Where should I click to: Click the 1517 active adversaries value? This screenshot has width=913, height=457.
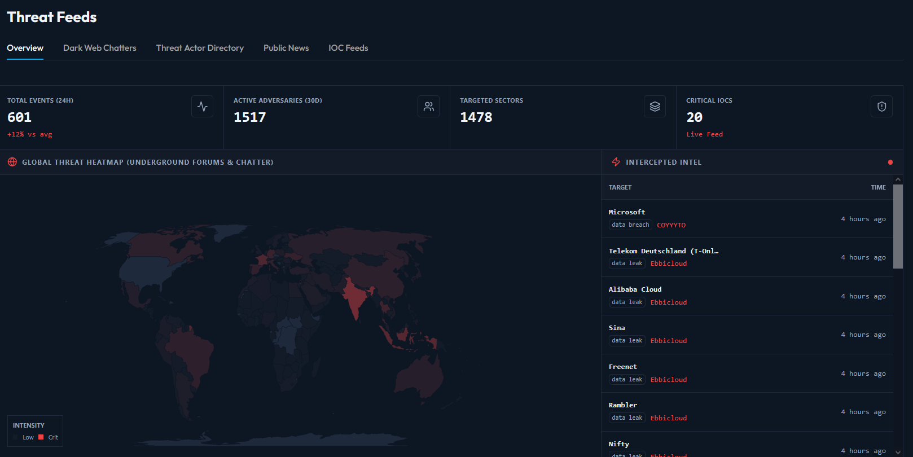[249, 117]
